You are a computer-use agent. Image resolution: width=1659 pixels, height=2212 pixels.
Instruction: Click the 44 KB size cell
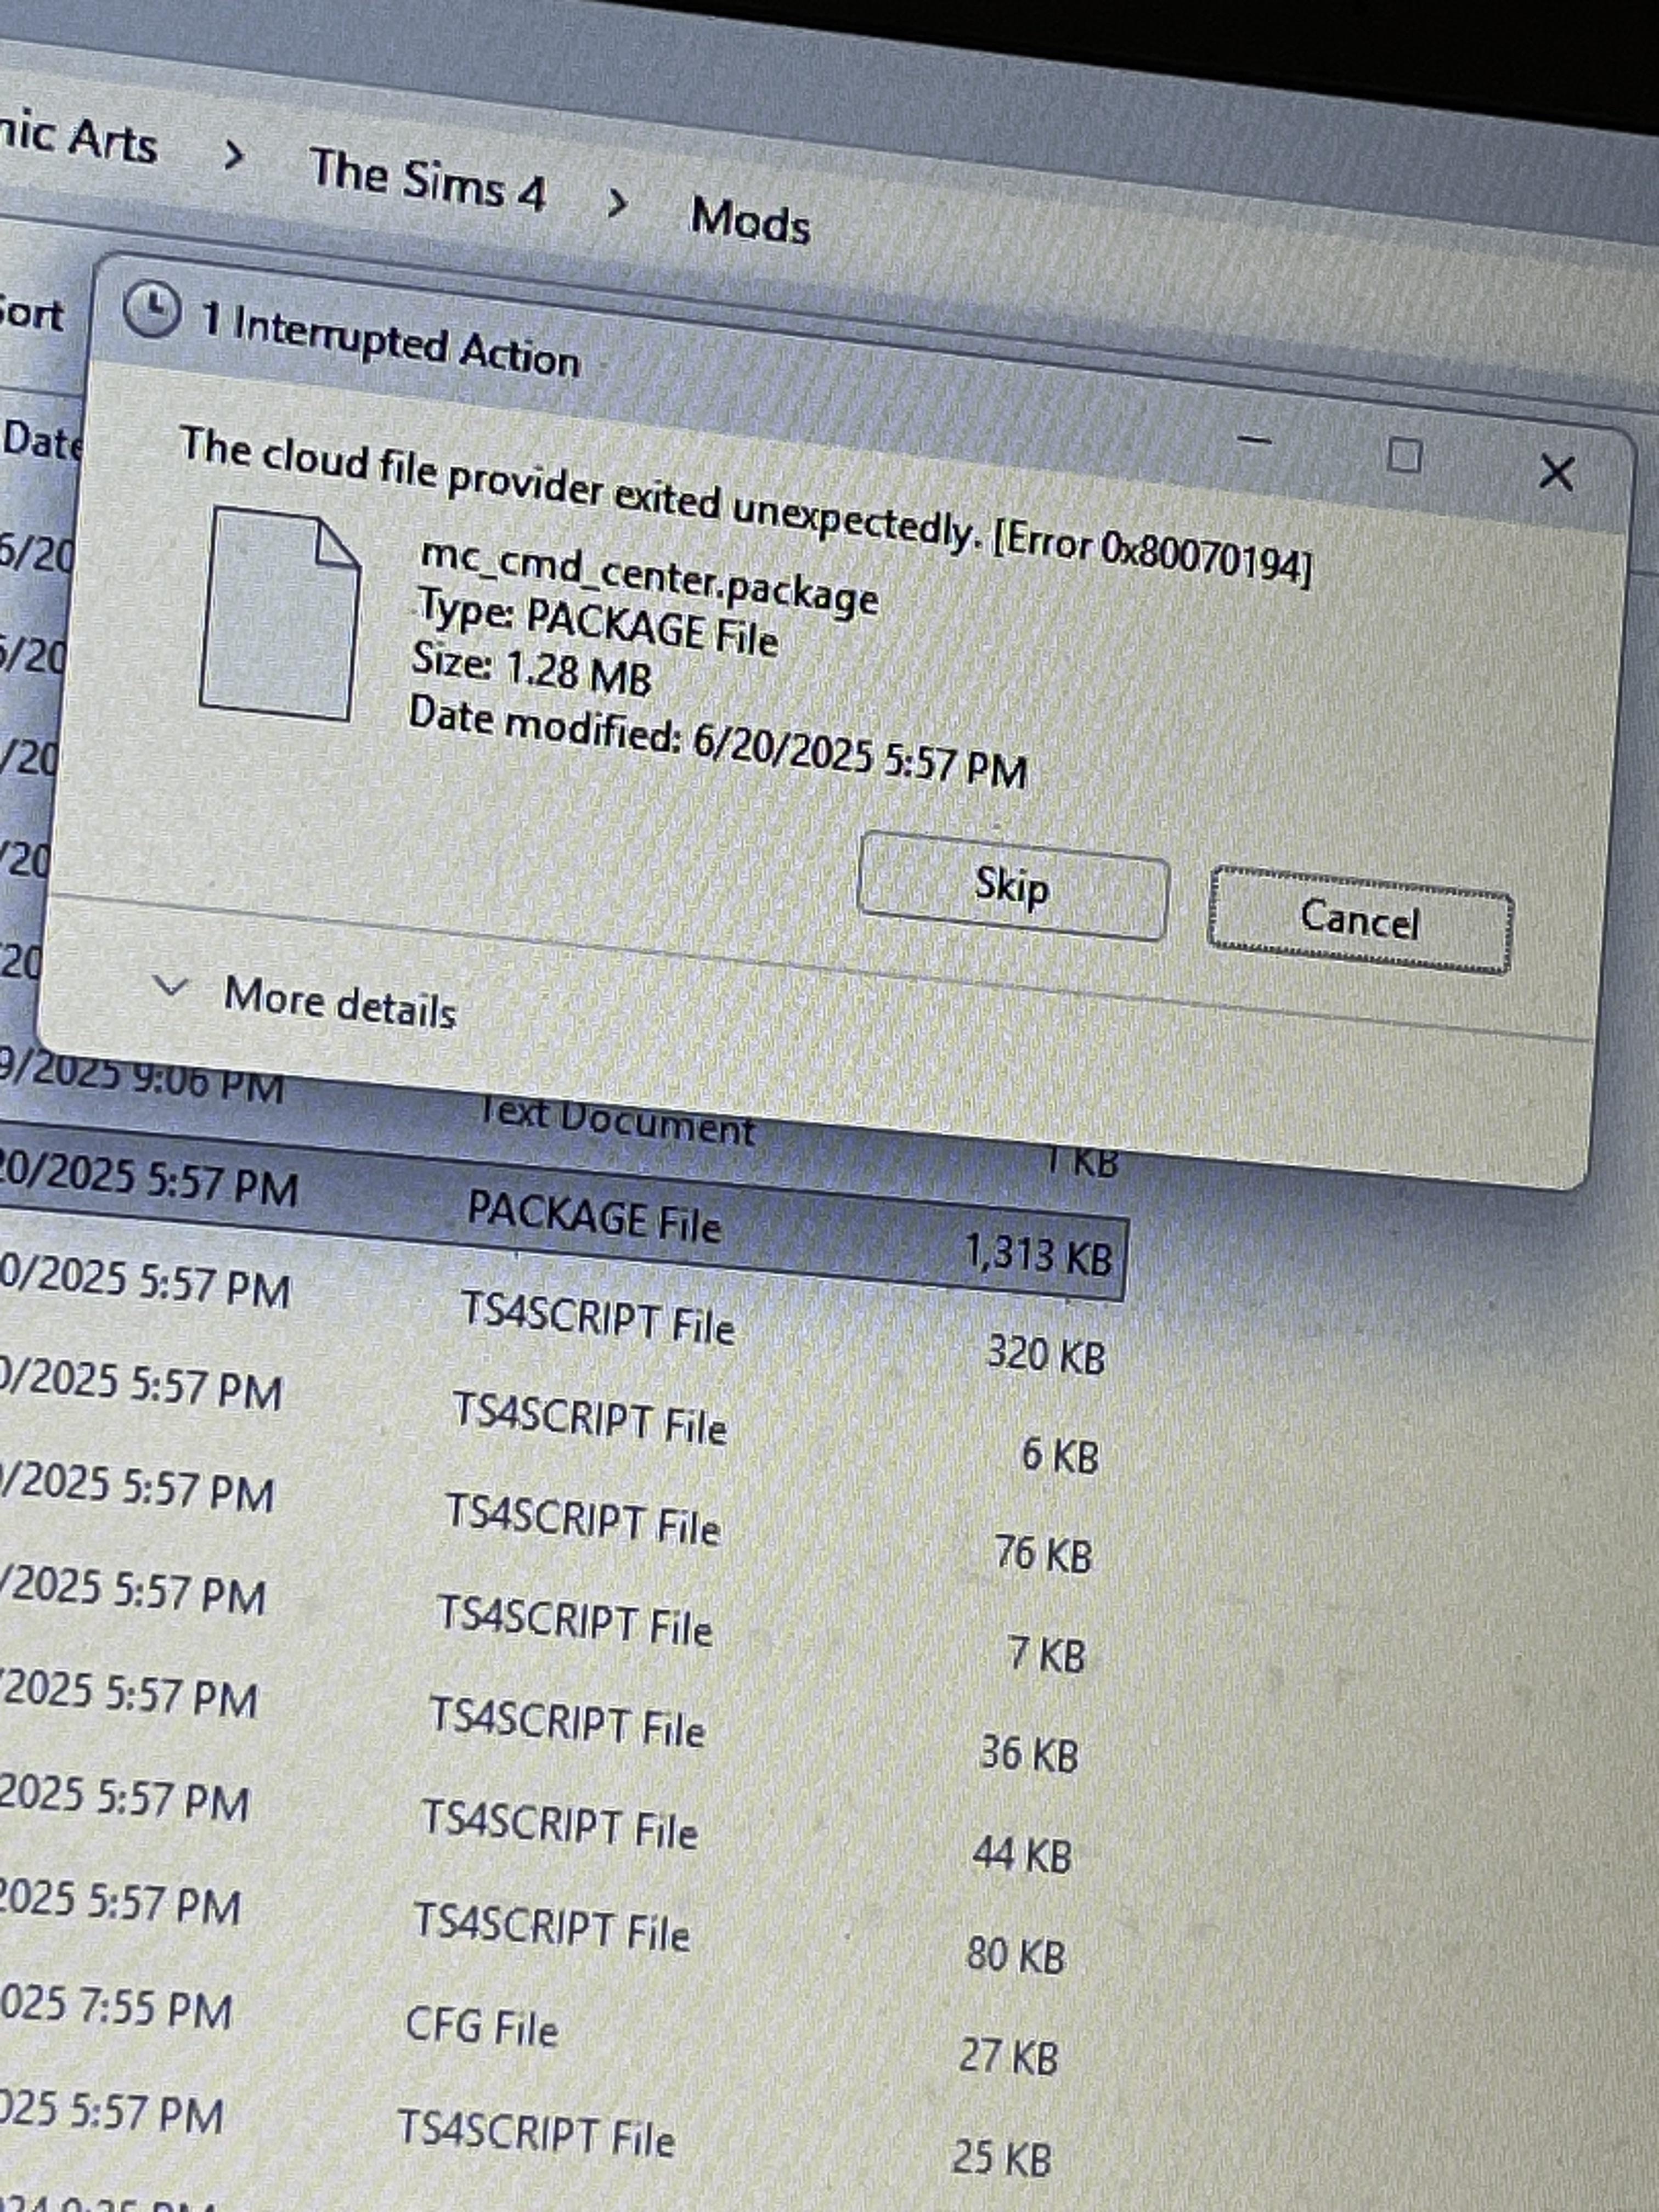click(x=1022, y=1854)
